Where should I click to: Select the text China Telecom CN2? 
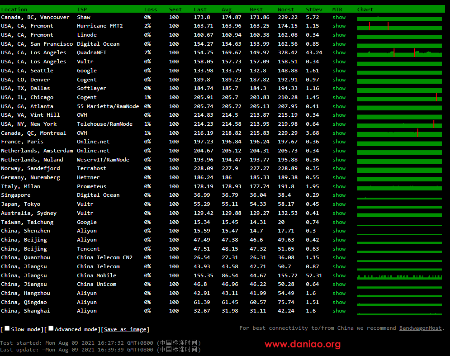pyautogui.click(x=105, y=257)
